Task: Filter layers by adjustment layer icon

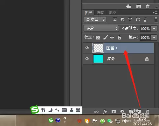Action: [x=122, y=20]
